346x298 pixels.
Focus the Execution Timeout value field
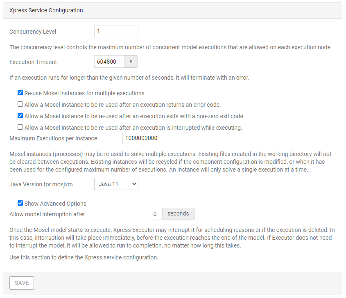tap(109, 62)
